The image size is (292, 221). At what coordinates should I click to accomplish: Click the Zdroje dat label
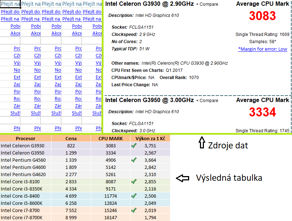228,145
